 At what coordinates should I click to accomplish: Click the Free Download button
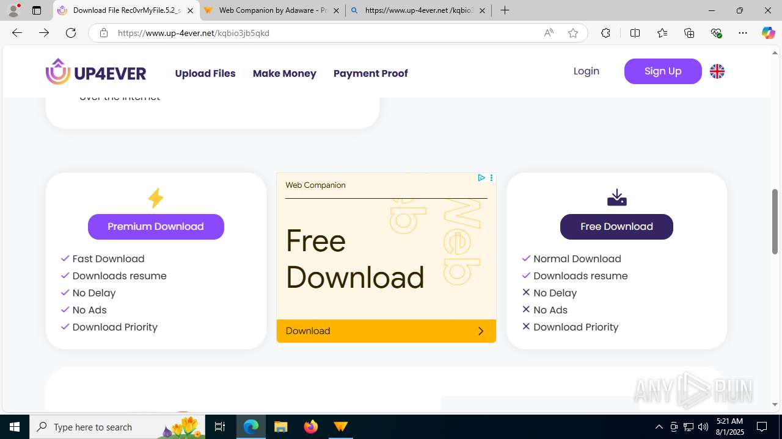(616, 227)
